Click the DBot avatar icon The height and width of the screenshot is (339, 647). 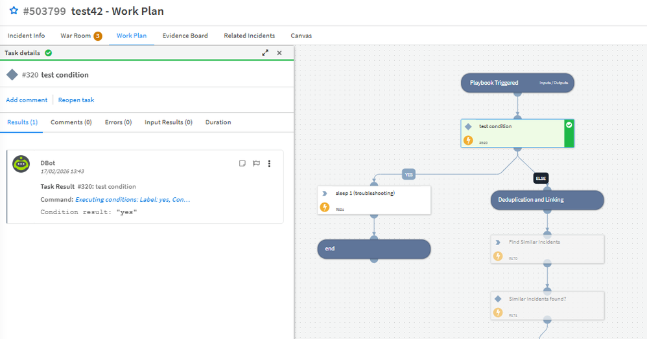[x=22, y=164]
